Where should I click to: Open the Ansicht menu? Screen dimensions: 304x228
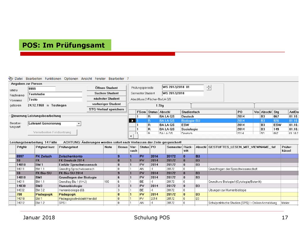coord(86,78)
